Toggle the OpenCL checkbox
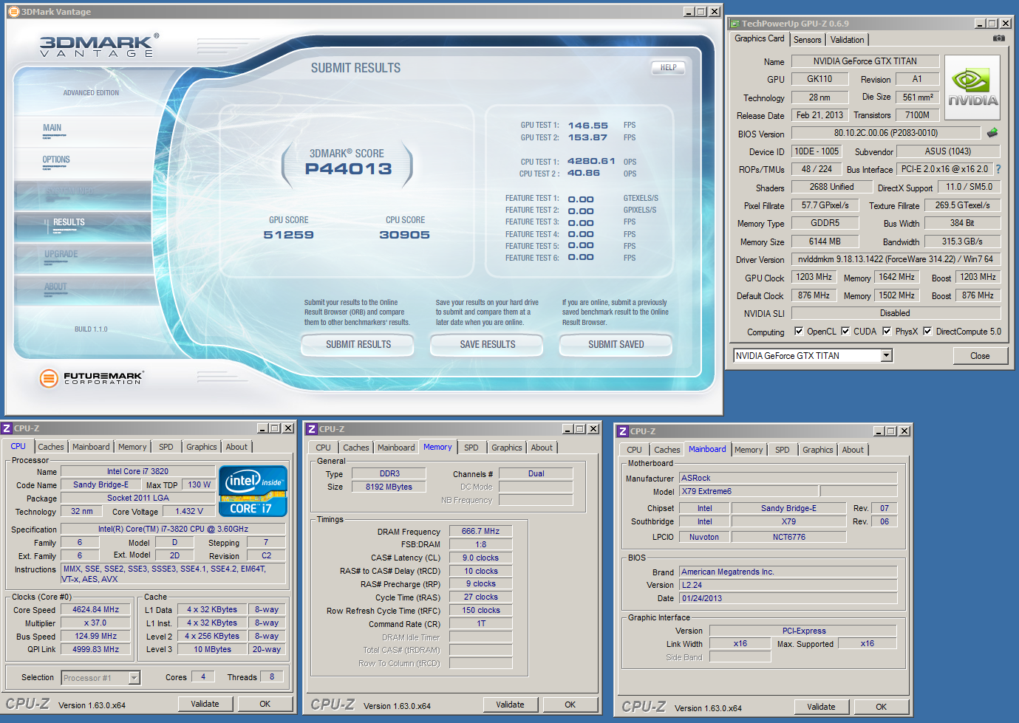The height and width of the screenshot is (723, 1019). [x=798, y=331]
